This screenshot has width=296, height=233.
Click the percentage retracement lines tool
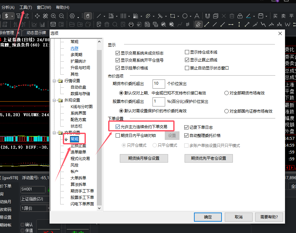tap(111, 16)
